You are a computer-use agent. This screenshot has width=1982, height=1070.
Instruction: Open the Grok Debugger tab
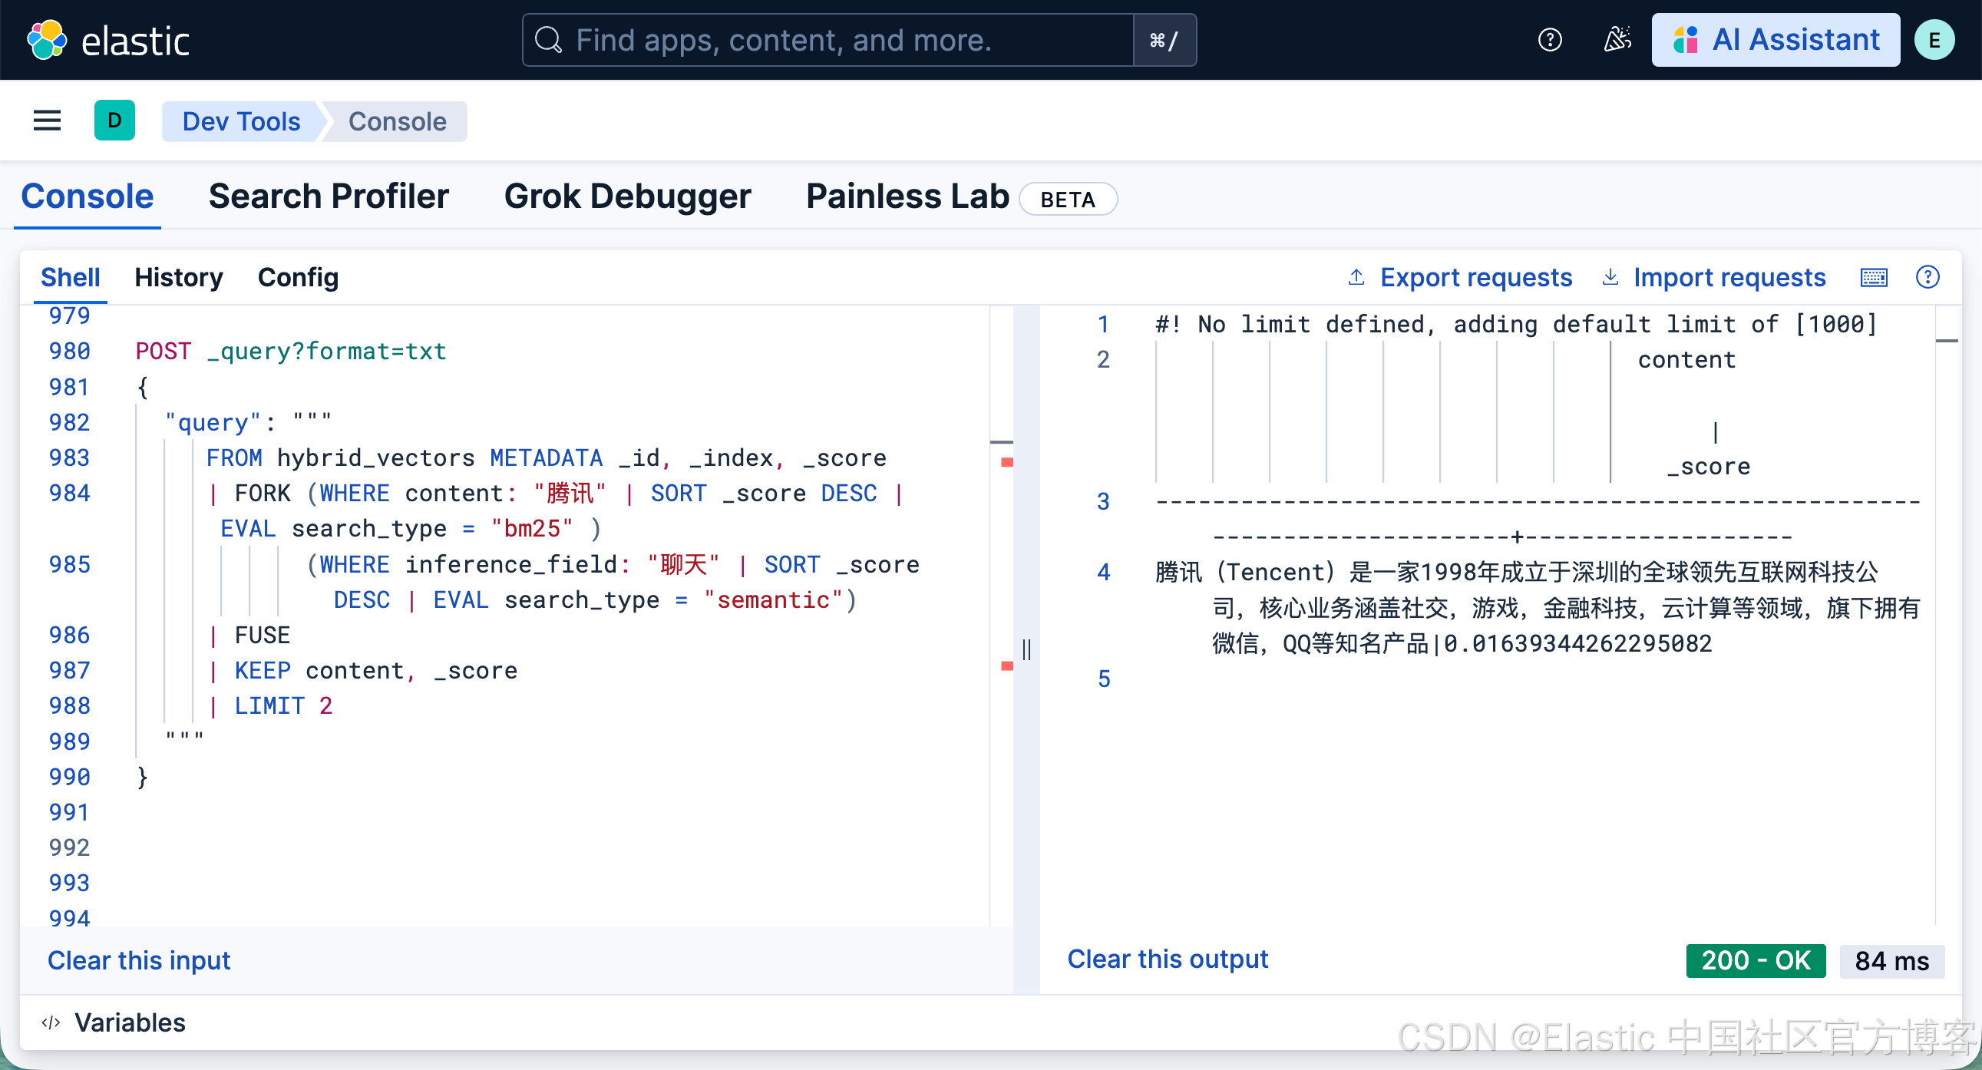(627, 197)
